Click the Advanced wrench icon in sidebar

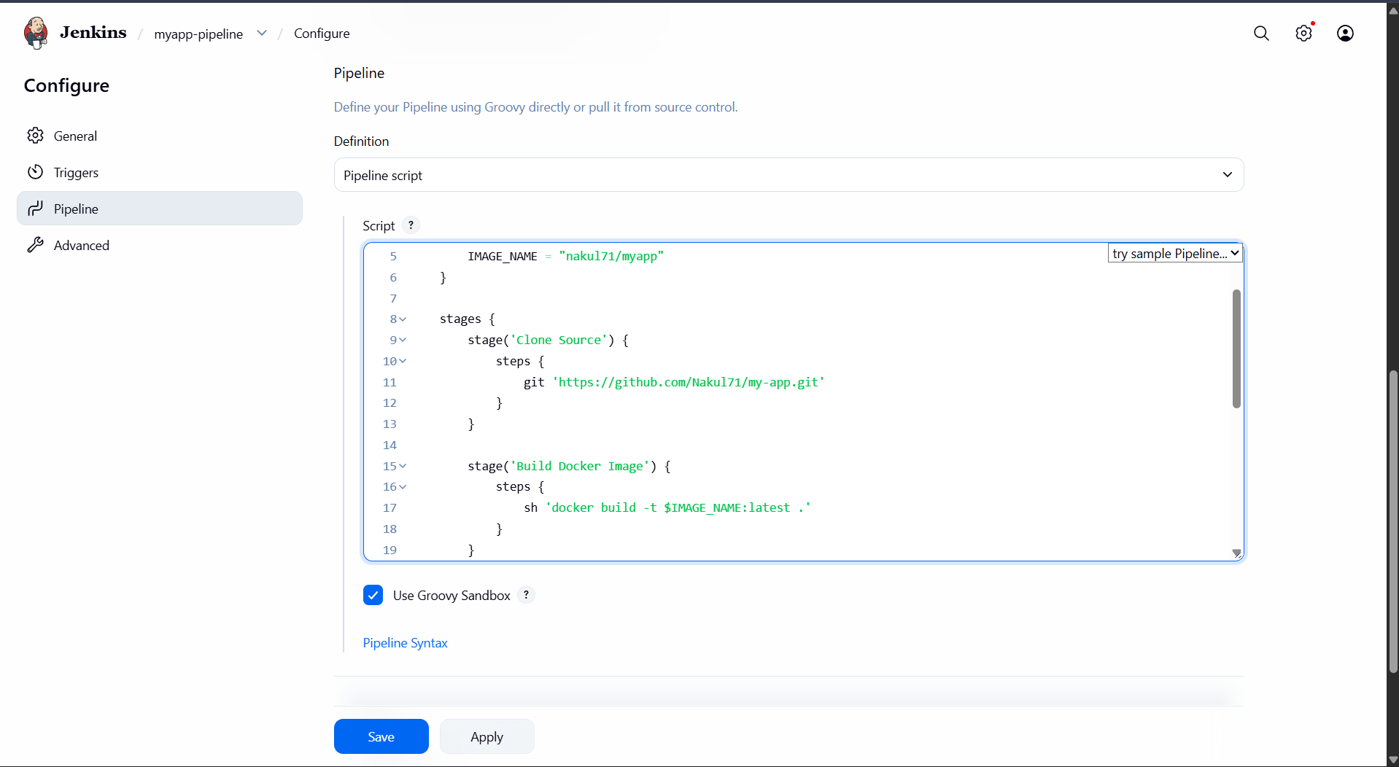pos(35,245)
